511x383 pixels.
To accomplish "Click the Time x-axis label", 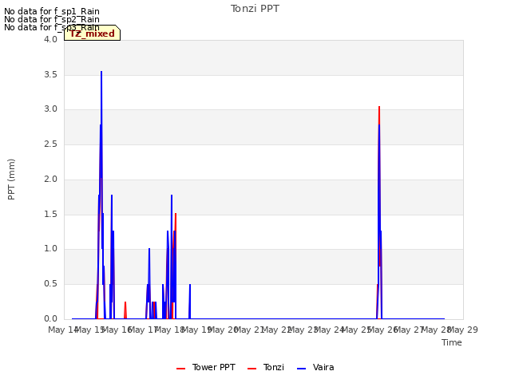I will coord(452,342).
